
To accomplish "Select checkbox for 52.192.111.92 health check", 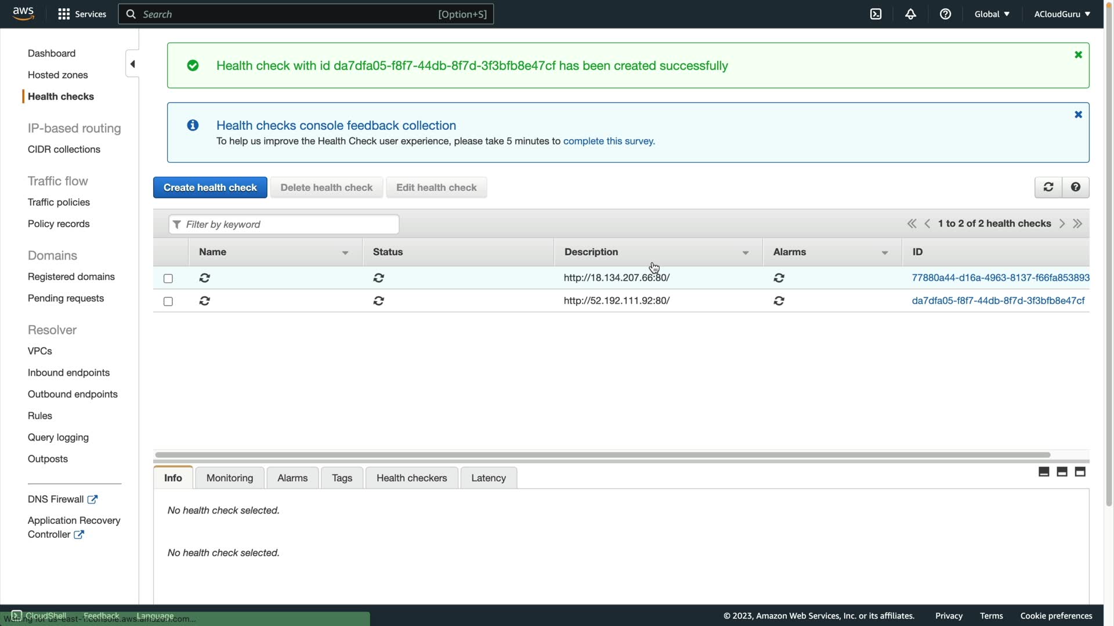I will click(168, 301).
